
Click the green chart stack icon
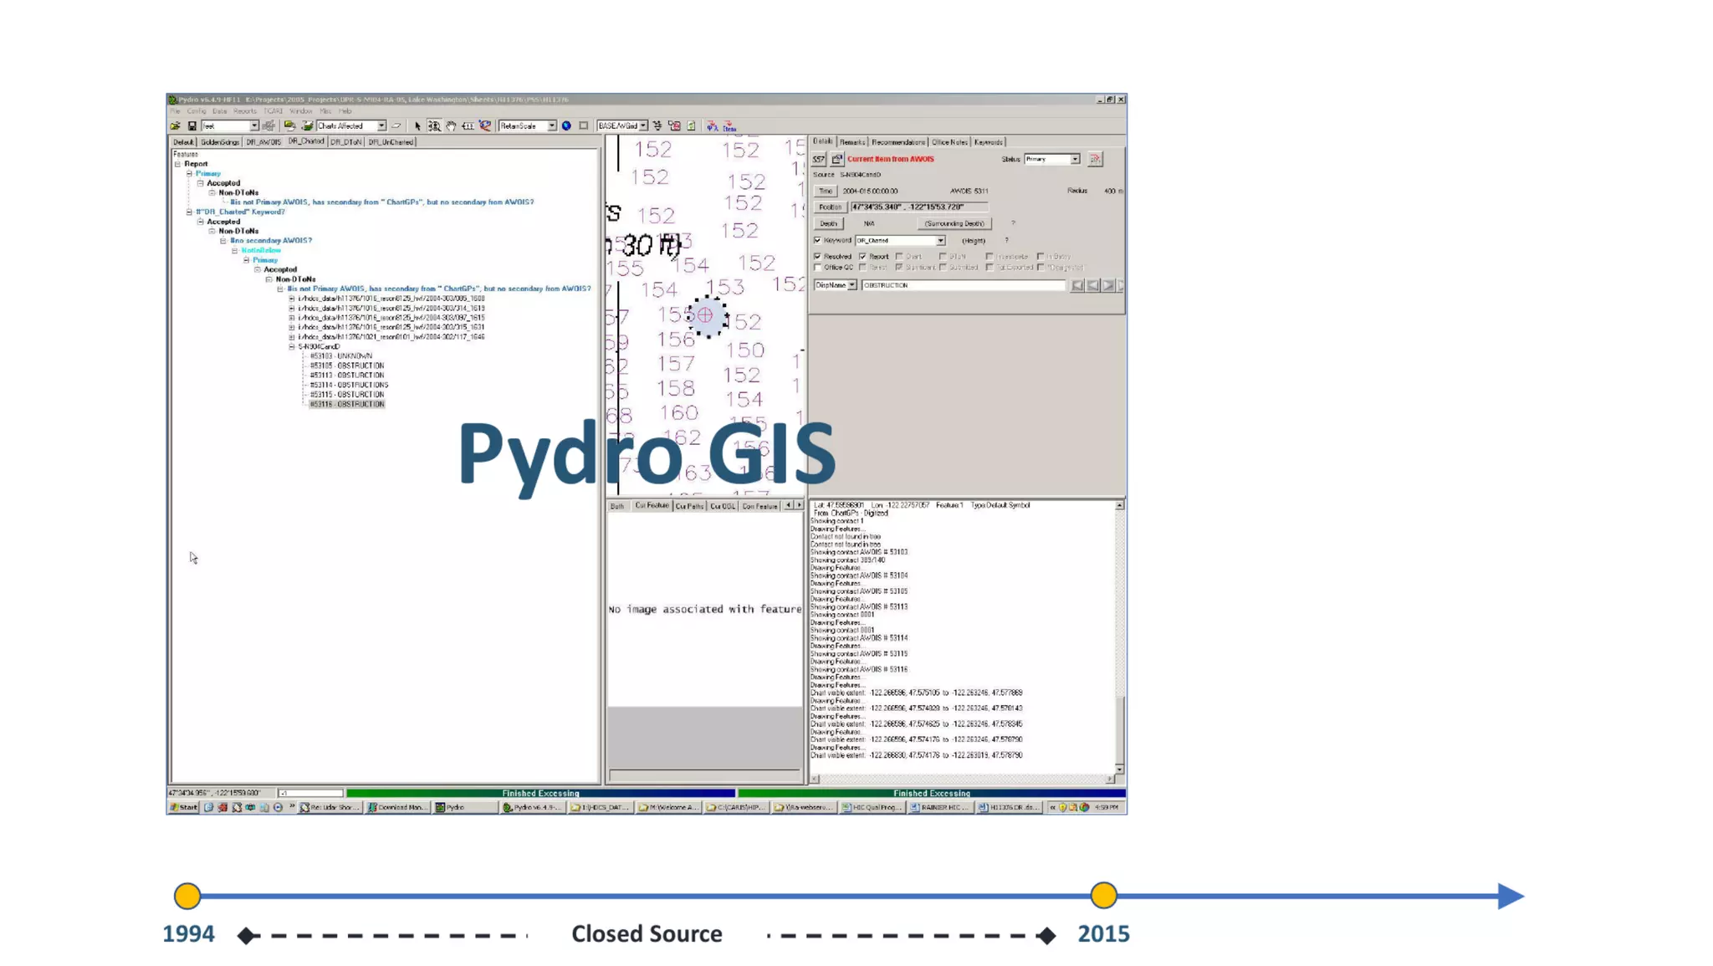(289, 126)
